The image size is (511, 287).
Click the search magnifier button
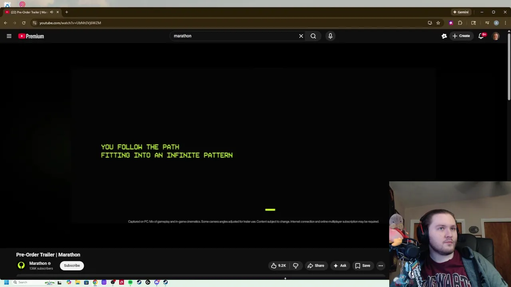click(313, 36)
